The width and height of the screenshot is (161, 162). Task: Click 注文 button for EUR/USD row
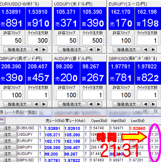[x=8, y=128]
